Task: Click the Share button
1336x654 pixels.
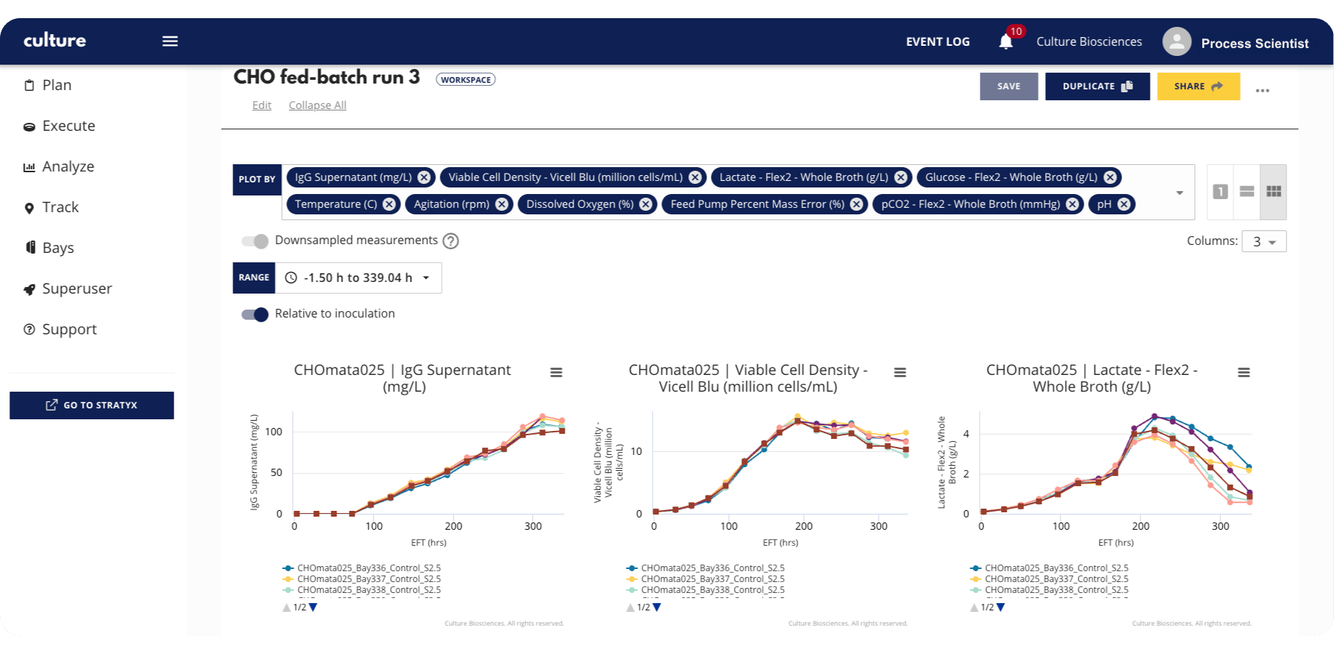Action: [x=1198, y=86]
